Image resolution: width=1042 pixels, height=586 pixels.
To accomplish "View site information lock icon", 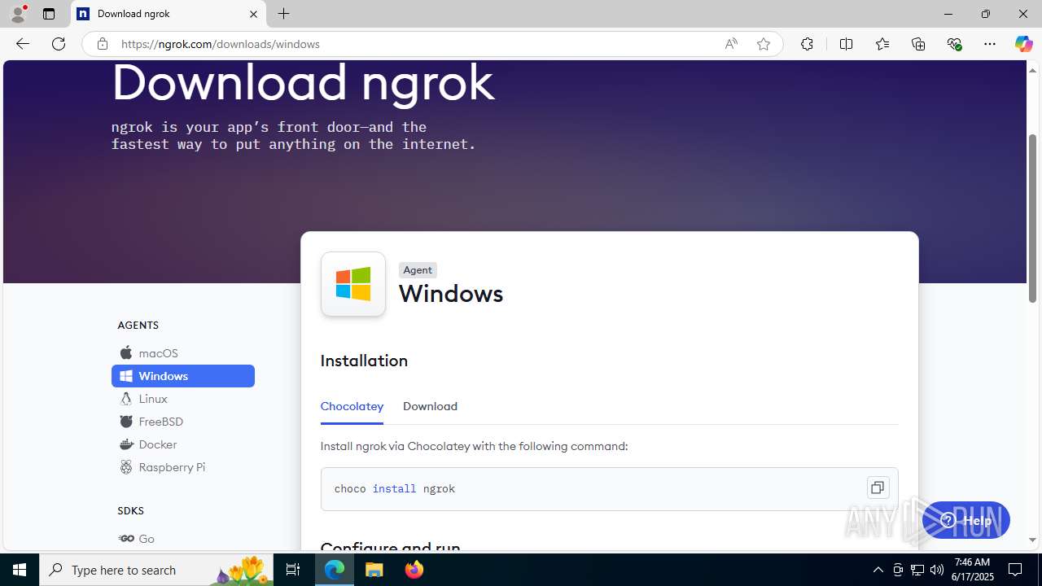I will tap(102, 44).
